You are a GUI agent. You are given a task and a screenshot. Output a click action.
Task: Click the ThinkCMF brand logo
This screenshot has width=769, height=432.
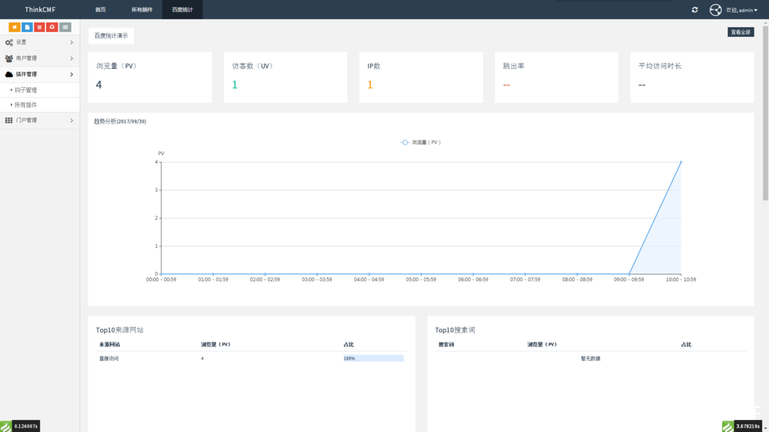(40, 10)
